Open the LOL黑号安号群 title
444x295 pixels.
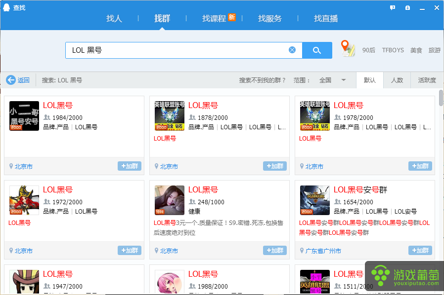tap(360, 190)
